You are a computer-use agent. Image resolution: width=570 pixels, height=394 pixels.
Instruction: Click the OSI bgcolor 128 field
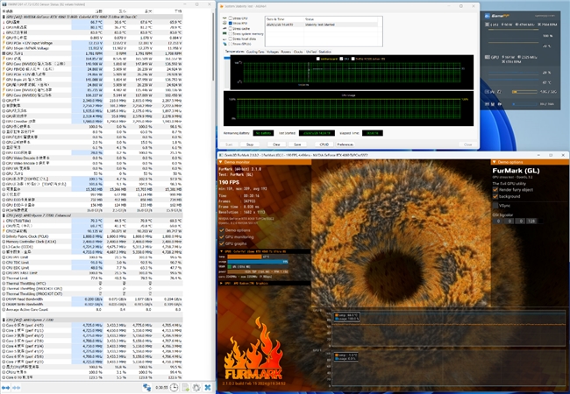[531, 221]
